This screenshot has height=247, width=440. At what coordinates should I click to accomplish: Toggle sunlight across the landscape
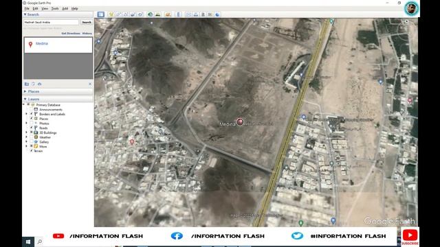coord(158,14)
